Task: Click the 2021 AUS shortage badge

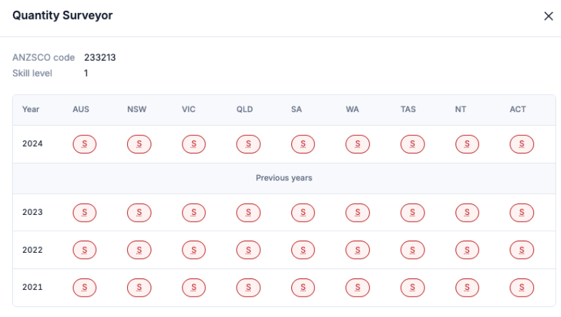Action: click(x=84, y=287)
